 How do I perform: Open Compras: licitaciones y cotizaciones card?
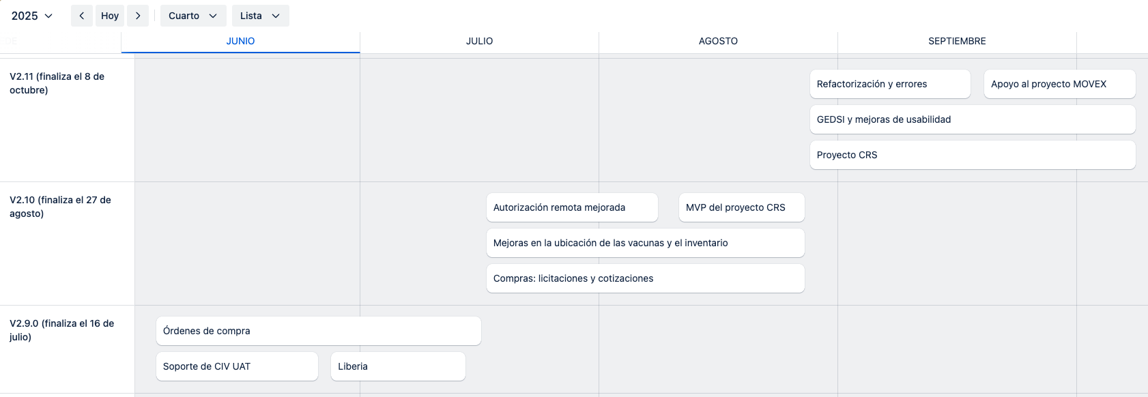[646, 278]
